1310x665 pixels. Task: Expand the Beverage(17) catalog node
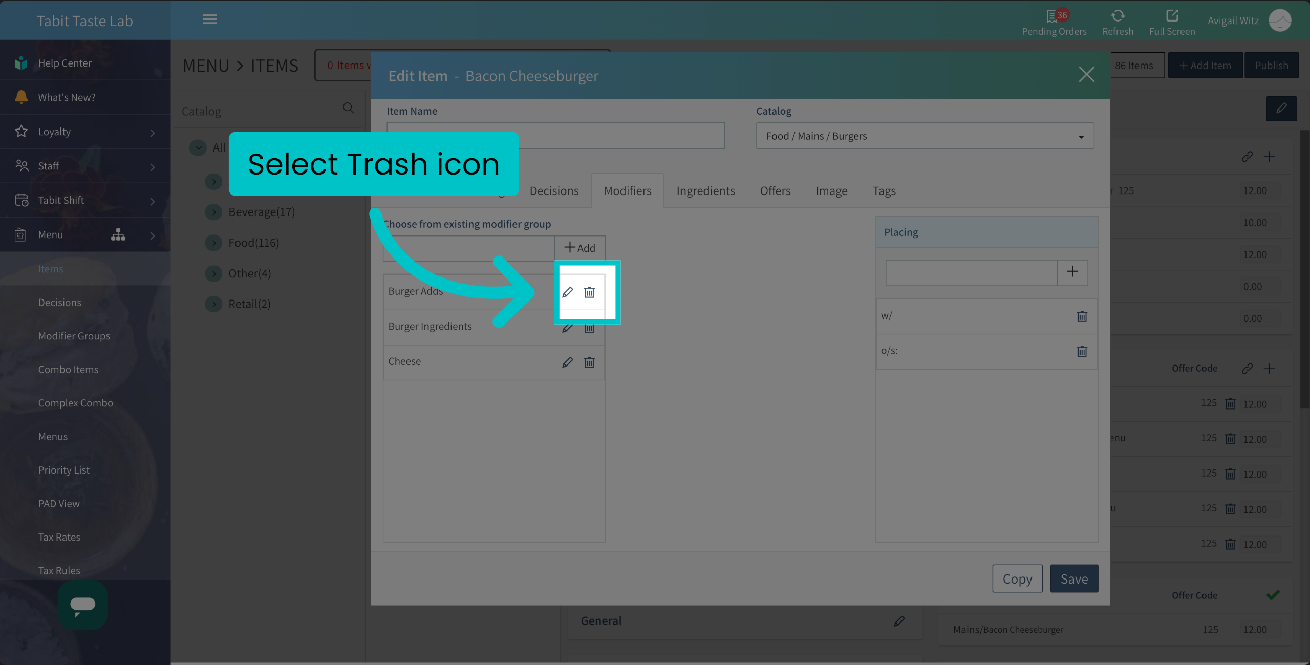pos(214,212)
